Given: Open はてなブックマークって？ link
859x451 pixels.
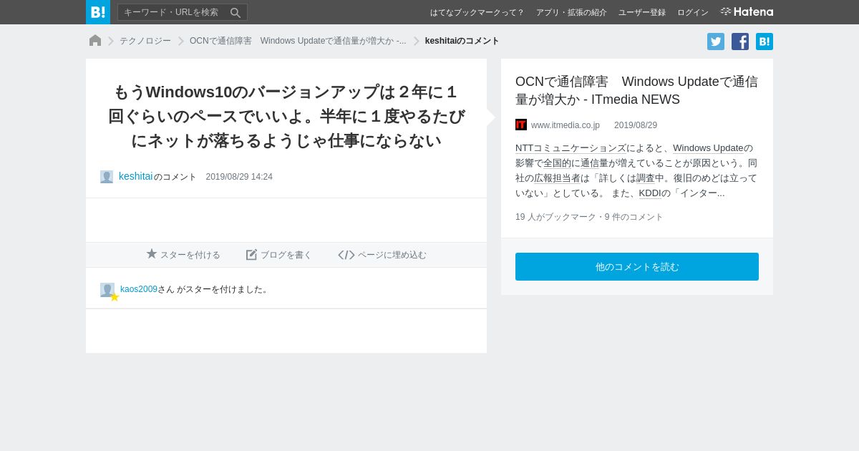Looking at the screenshot, I should click(477, 12).
